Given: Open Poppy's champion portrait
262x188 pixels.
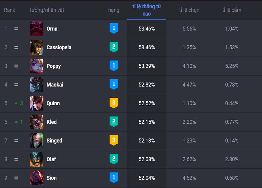Looking at the screenshot, I should point(37,66).
